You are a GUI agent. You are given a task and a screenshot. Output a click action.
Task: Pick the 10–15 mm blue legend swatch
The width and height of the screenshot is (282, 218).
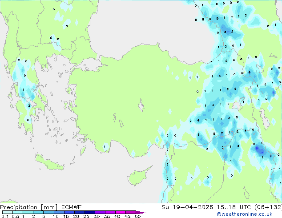[59, 212]
